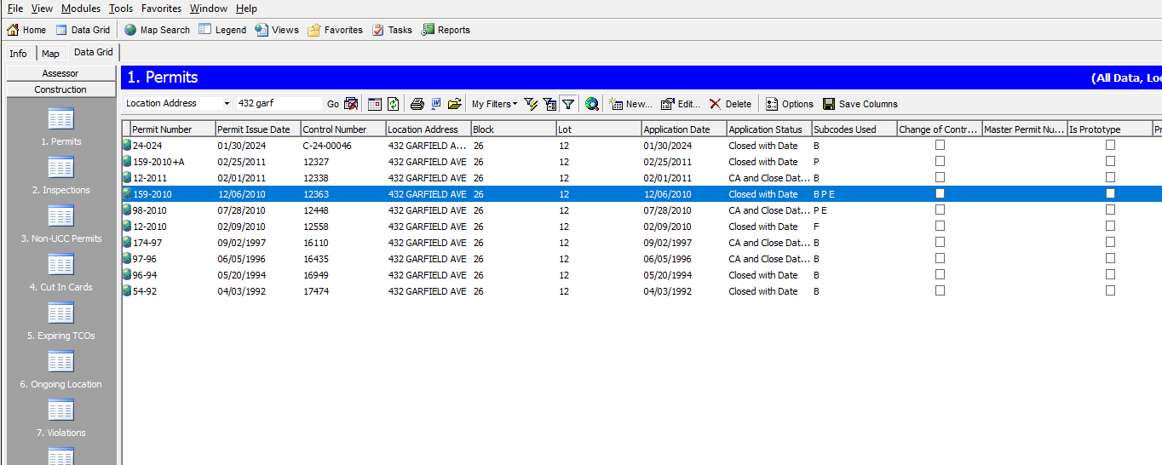
Task: Check Change of Contractor for permit 24-024
Action: click(x=940, y=145)
